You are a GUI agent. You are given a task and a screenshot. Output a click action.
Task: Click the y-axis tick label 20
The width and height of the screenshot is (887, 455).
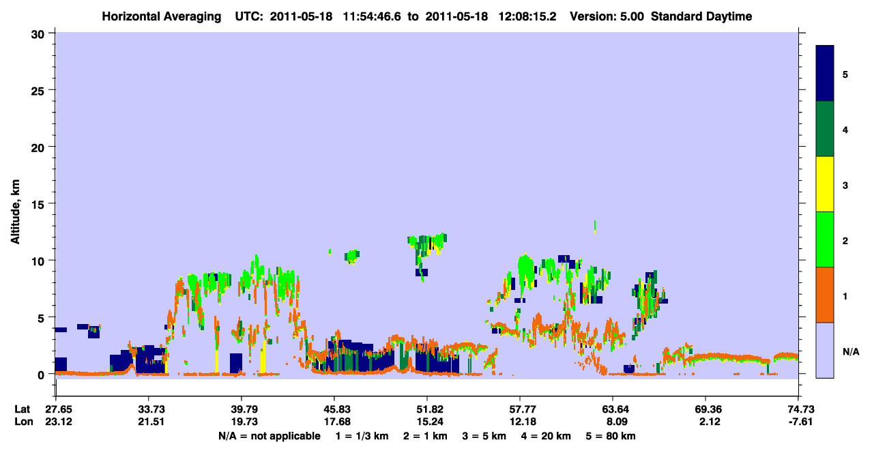[40, 147]
